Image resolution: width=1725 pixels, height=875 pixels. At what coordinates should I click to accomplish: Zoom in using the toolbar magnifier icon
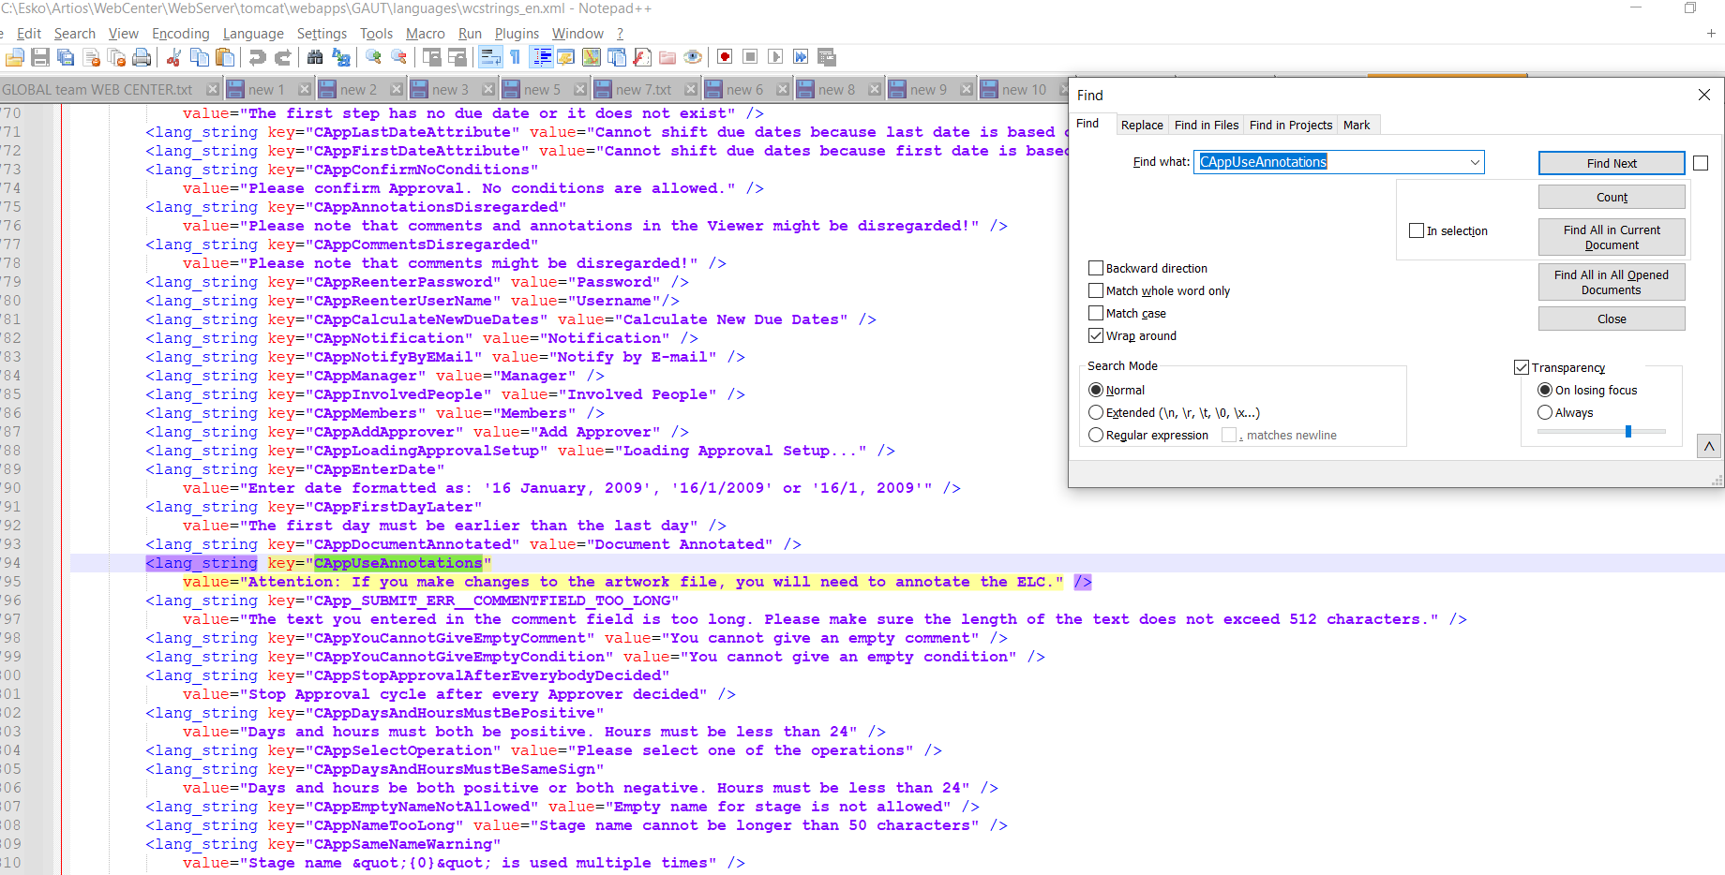(373, 57)
